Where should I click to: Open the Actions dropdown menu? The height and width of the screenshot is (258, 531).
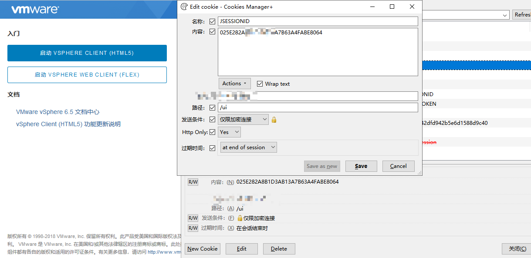(x=234, y=84)
